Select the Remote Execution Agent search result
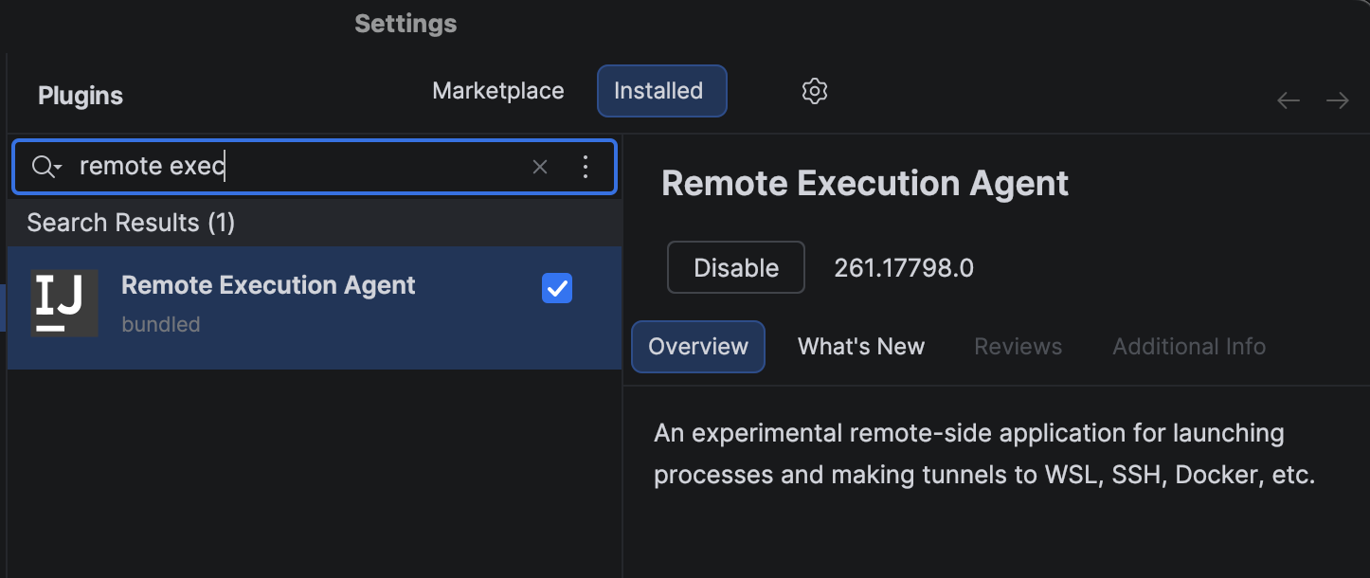Screen dimensions: 1370x578 [x=268, y=284]
